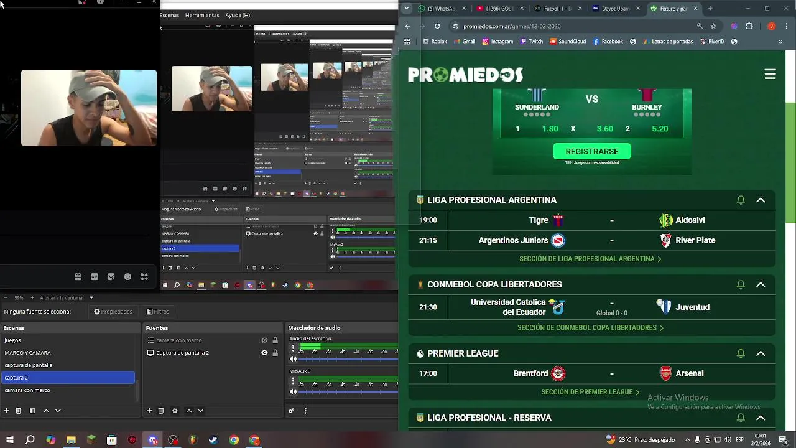Open OBS Studio from the taskbar
The image size is (796, 448).
point(173,440)
